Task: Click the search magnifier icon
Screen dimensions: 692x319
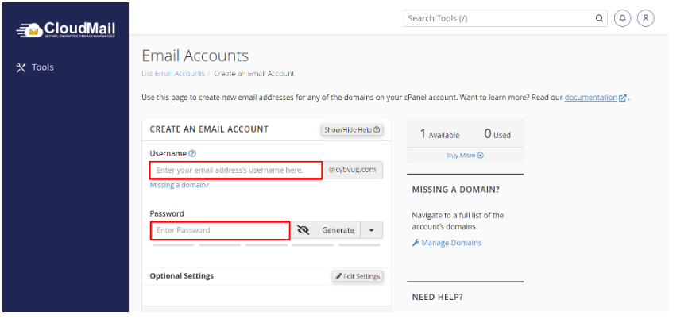Action: [x=600, y=18]
